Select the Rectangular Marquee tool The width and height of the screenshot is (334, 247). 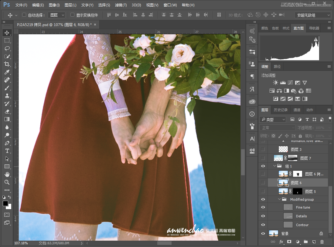7,41
